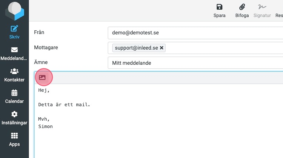
Task: Click the Signatur toolbar button
Action: [262, 11]
